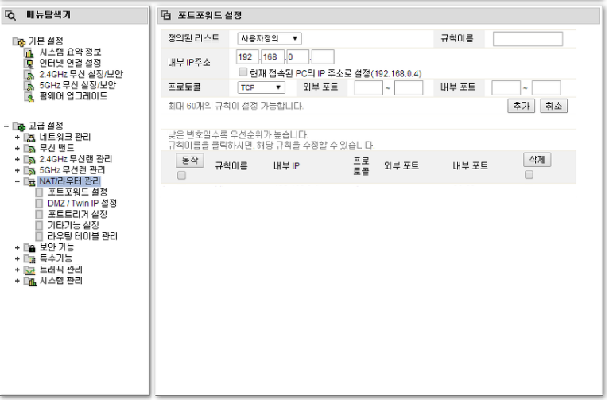Viewport: 609px width, 400px height.
Task: Expand the 2.4GHz 무선랜 관리 node
Action: [17, 160]
